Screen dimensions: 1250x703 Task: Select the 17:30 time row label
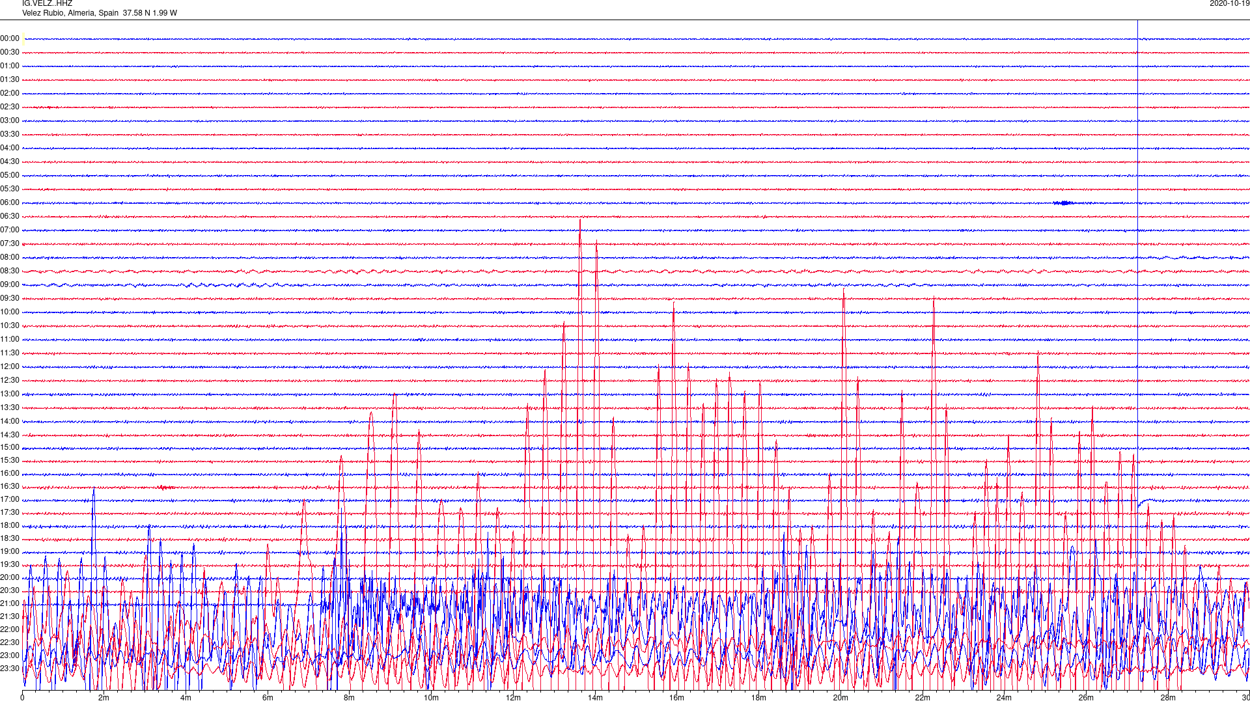coord(10,512)
